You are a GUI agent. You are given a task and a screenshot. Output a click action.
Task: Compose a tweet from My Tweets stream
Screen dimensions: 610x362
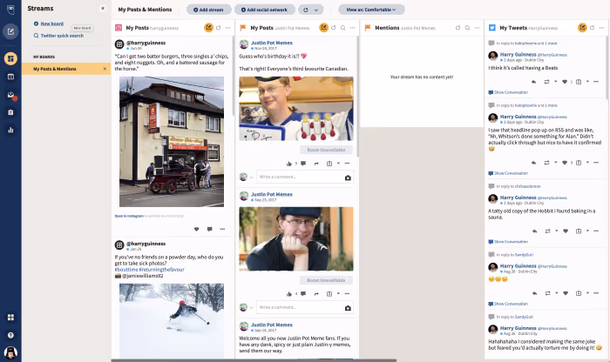(582, 28)
